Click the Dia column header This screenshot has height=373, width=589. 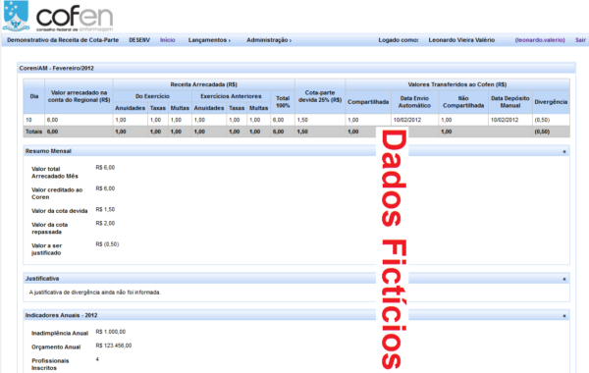click(x=34, y=96)
